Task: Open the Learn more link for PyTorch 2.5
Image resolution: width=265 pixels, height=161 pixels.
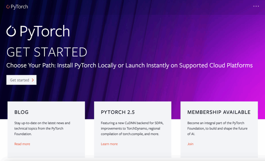Action: (x=109, y=144)
